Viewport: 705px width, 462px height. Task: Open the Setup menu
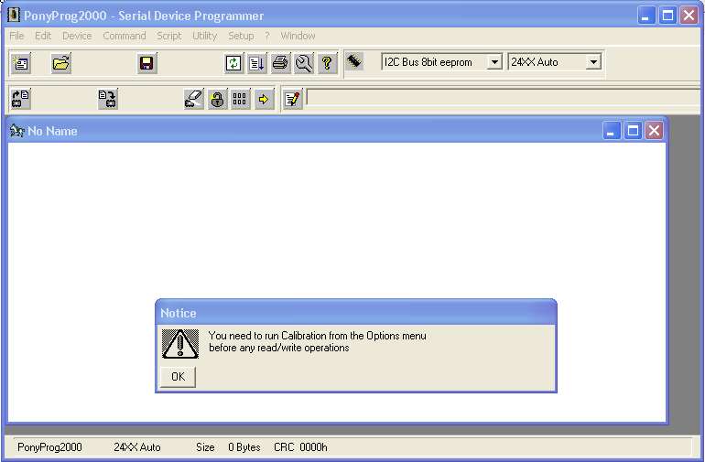[241, 36]
